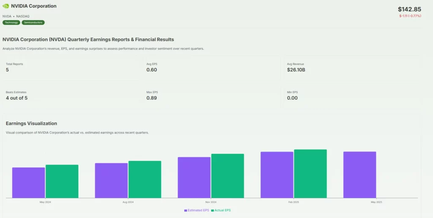Select the May 2024 estimated EPS bar
Viewport: 433px width, 218px height.
(x=28, y=183)
